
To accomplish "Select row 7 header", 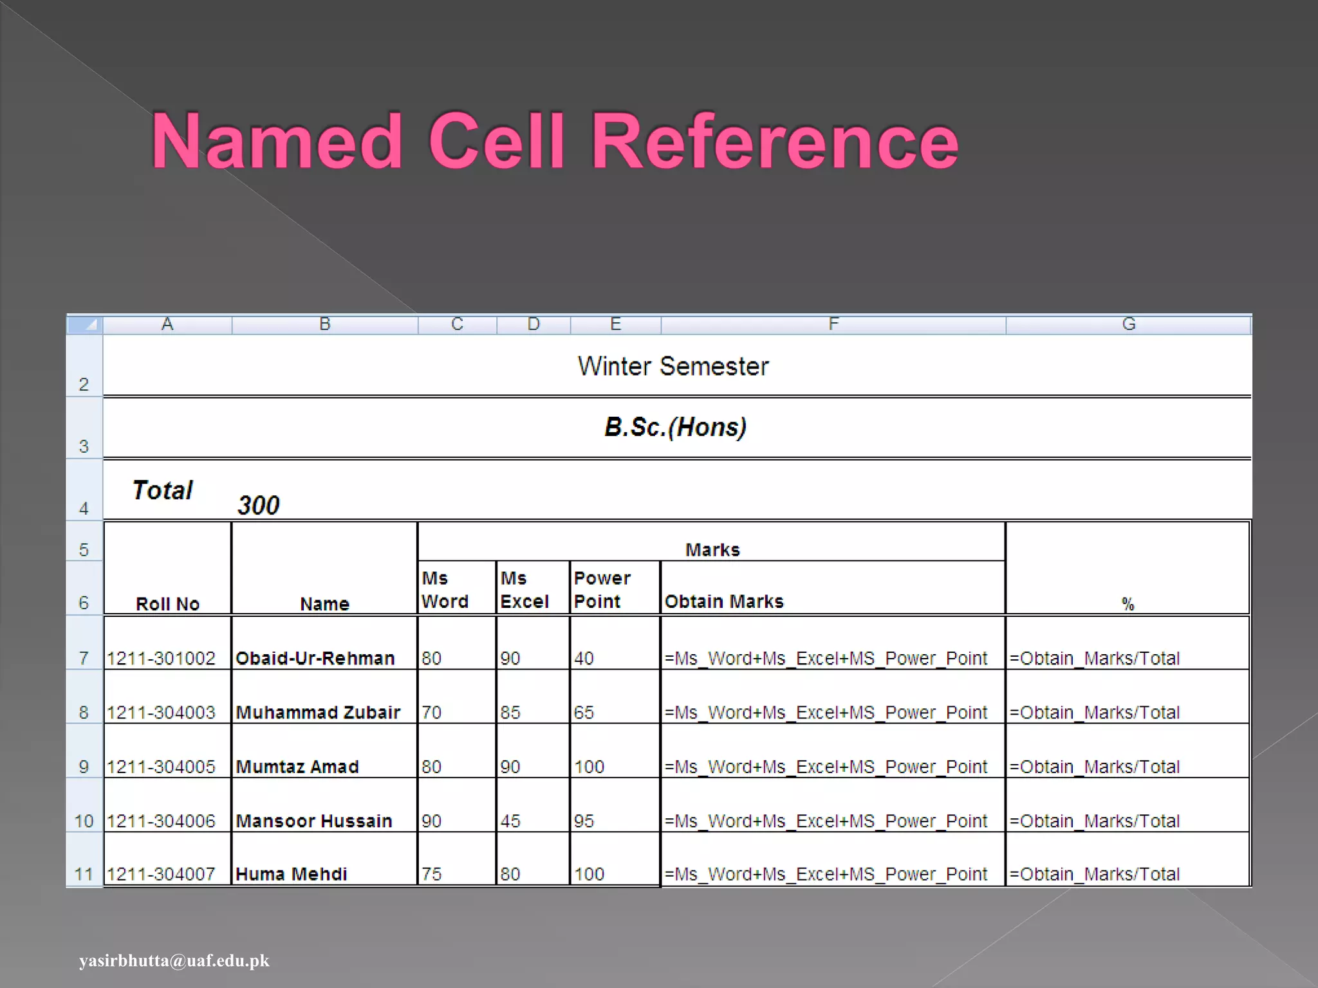I will (x=84, y=657).
